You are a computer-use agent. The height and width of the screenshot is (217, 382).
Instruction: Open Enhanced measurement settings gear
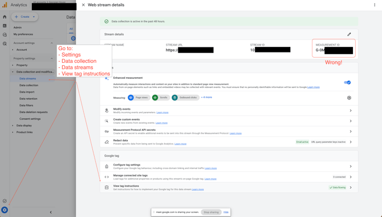pyautogui.click(x=349, y=98)
